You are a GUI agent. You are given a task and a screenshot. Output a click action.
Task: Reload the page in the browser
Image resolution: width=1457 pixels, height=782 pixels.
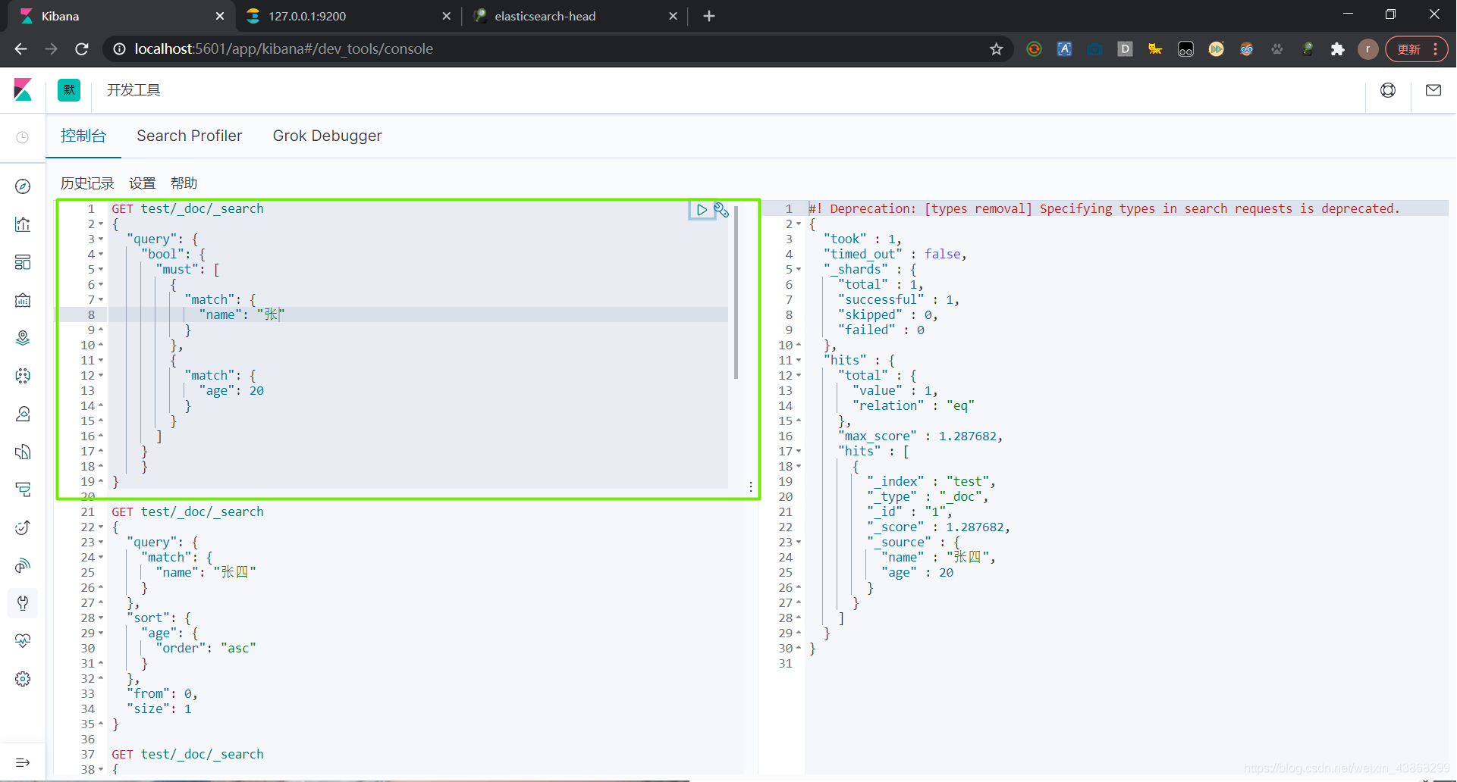pyautogui.click(x=82, y=49)
